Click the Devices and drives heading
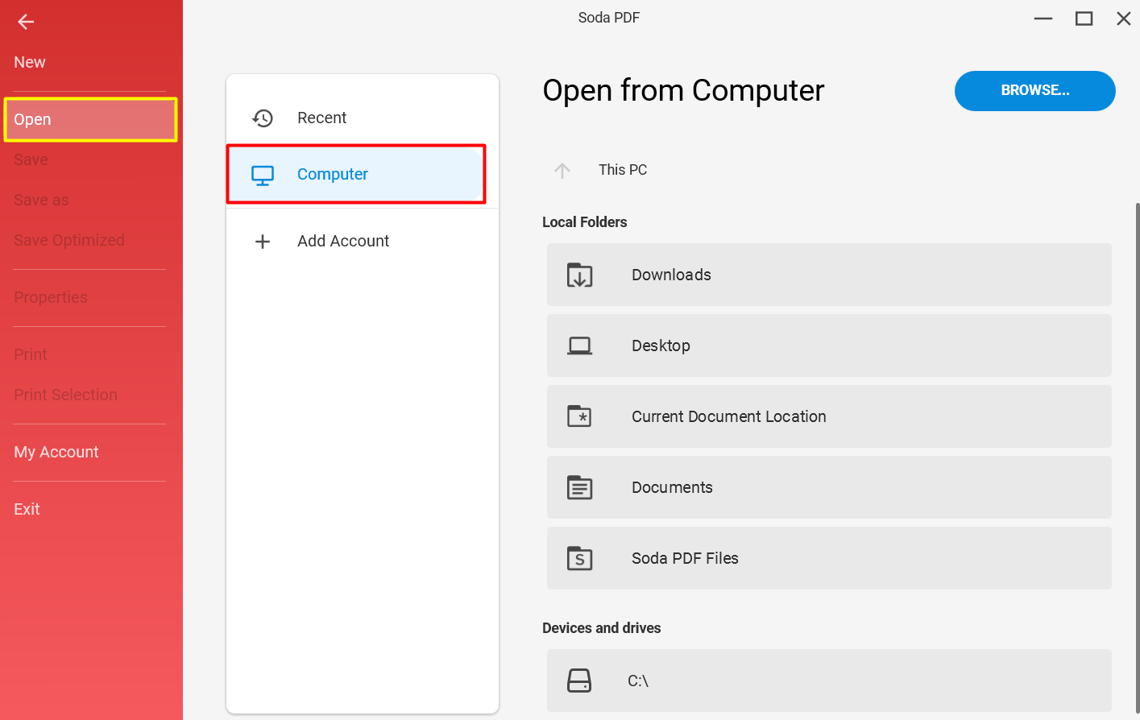Viewport: 1140px width, 720px height. 602,628
